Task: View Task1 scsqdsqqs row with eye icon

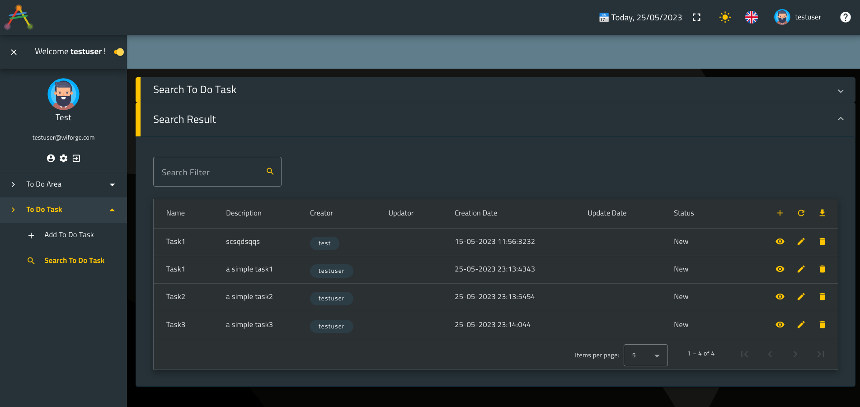Action: coord(780,242)
